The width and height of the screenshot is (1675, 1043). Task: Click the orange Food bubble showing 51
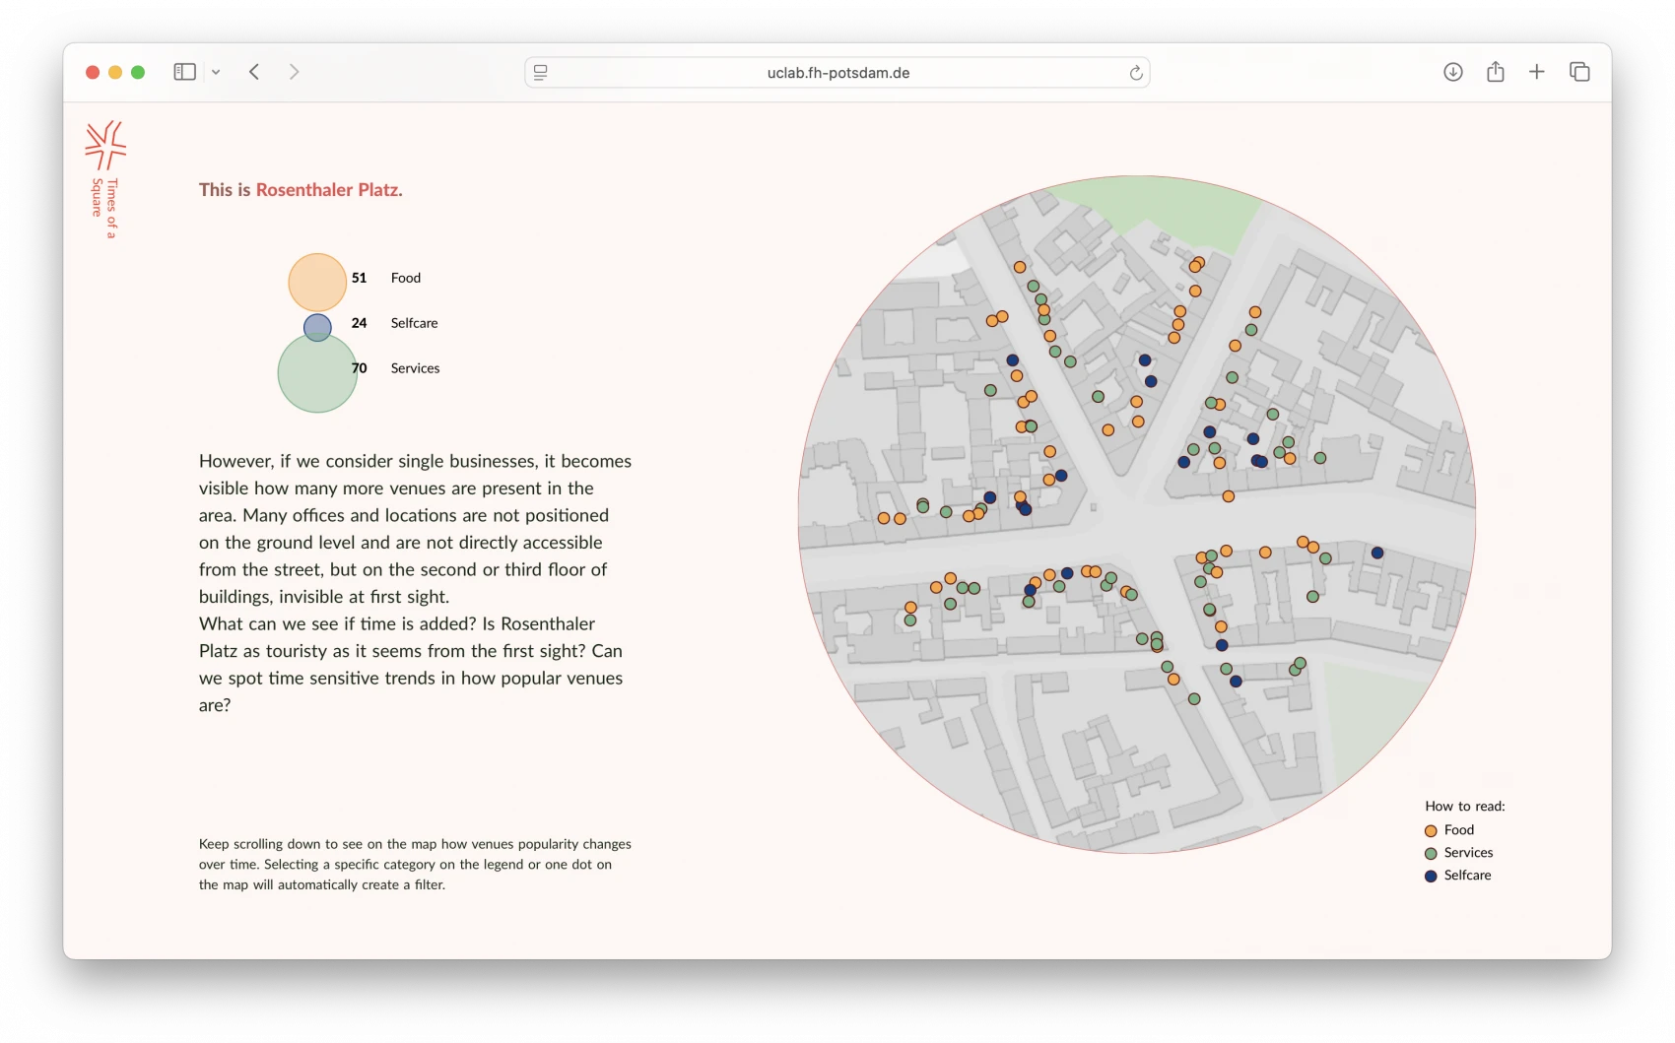pos(316,281)
